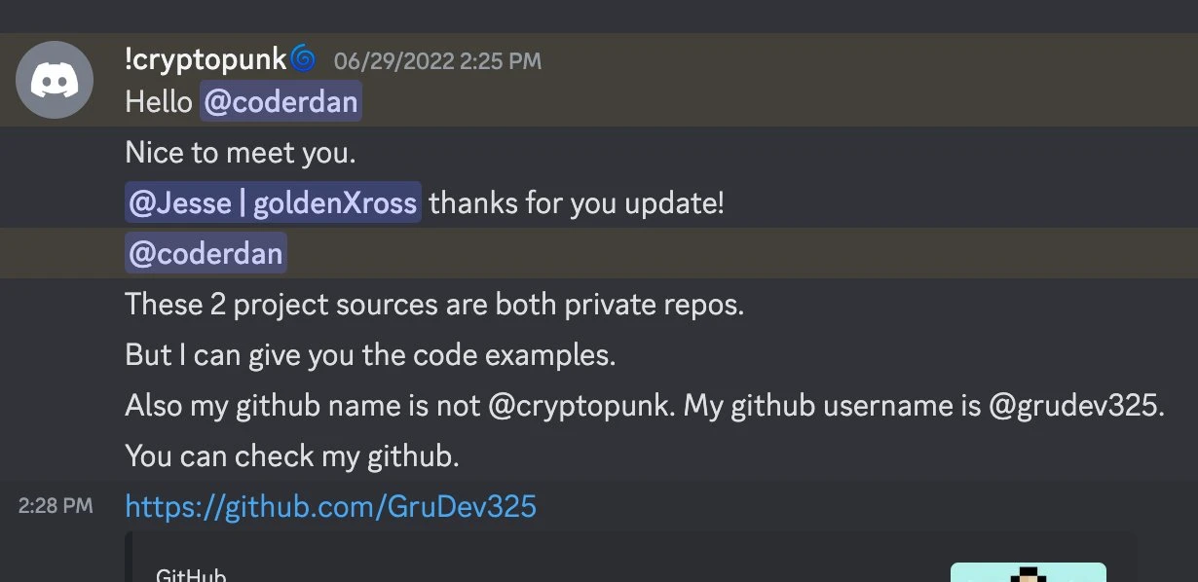
Task: Open the embed thumbnail image
Action: click(x=1028, y=573)
